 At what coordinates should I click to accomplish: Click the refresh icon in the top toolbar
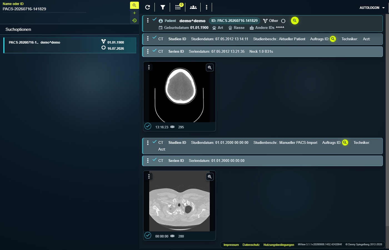[148, 7]
